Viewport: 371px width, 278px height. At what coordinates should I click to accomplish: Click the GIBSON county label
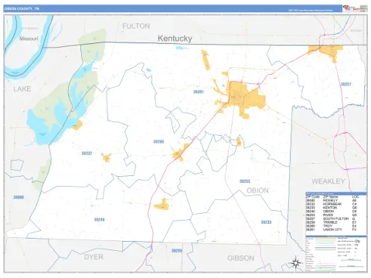[x=240, y=258]
